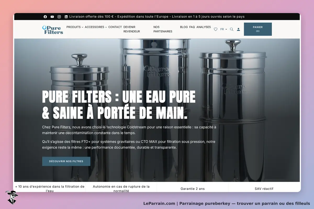The image size is (314, 209).
Task: Open the PANIER cart button
Action: (x=258, y=29)
